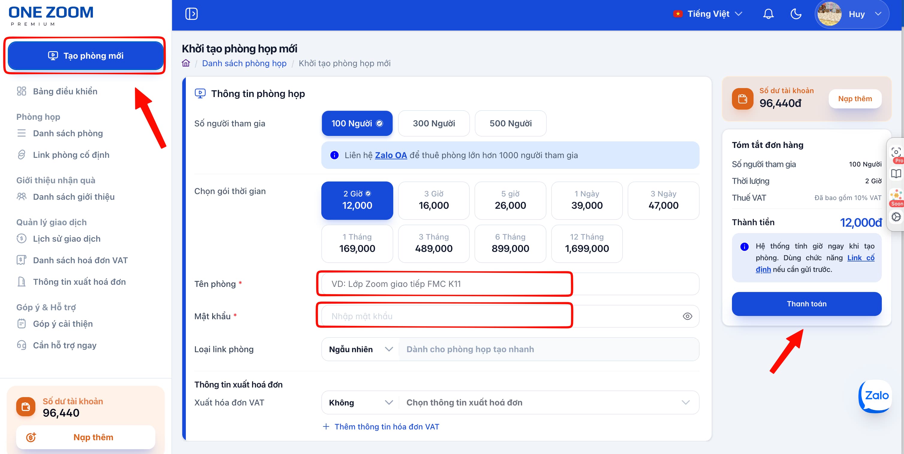Click the Pro scan icon on the right edge
Image resolution: width=904 pixels, height=454 pixels.
[896, 152]
